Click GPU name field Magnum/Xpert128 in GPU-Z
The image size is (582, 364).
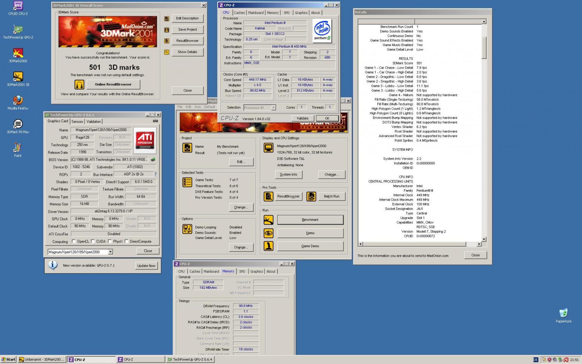[101, 130]
